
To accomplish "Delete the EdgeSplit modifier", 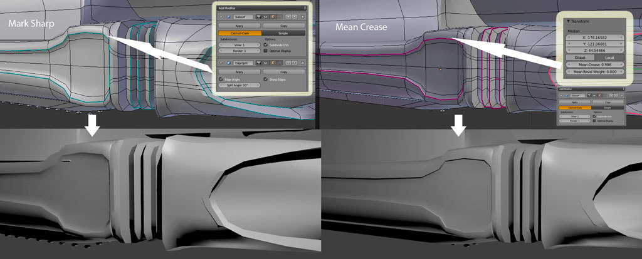I will 303,63.
